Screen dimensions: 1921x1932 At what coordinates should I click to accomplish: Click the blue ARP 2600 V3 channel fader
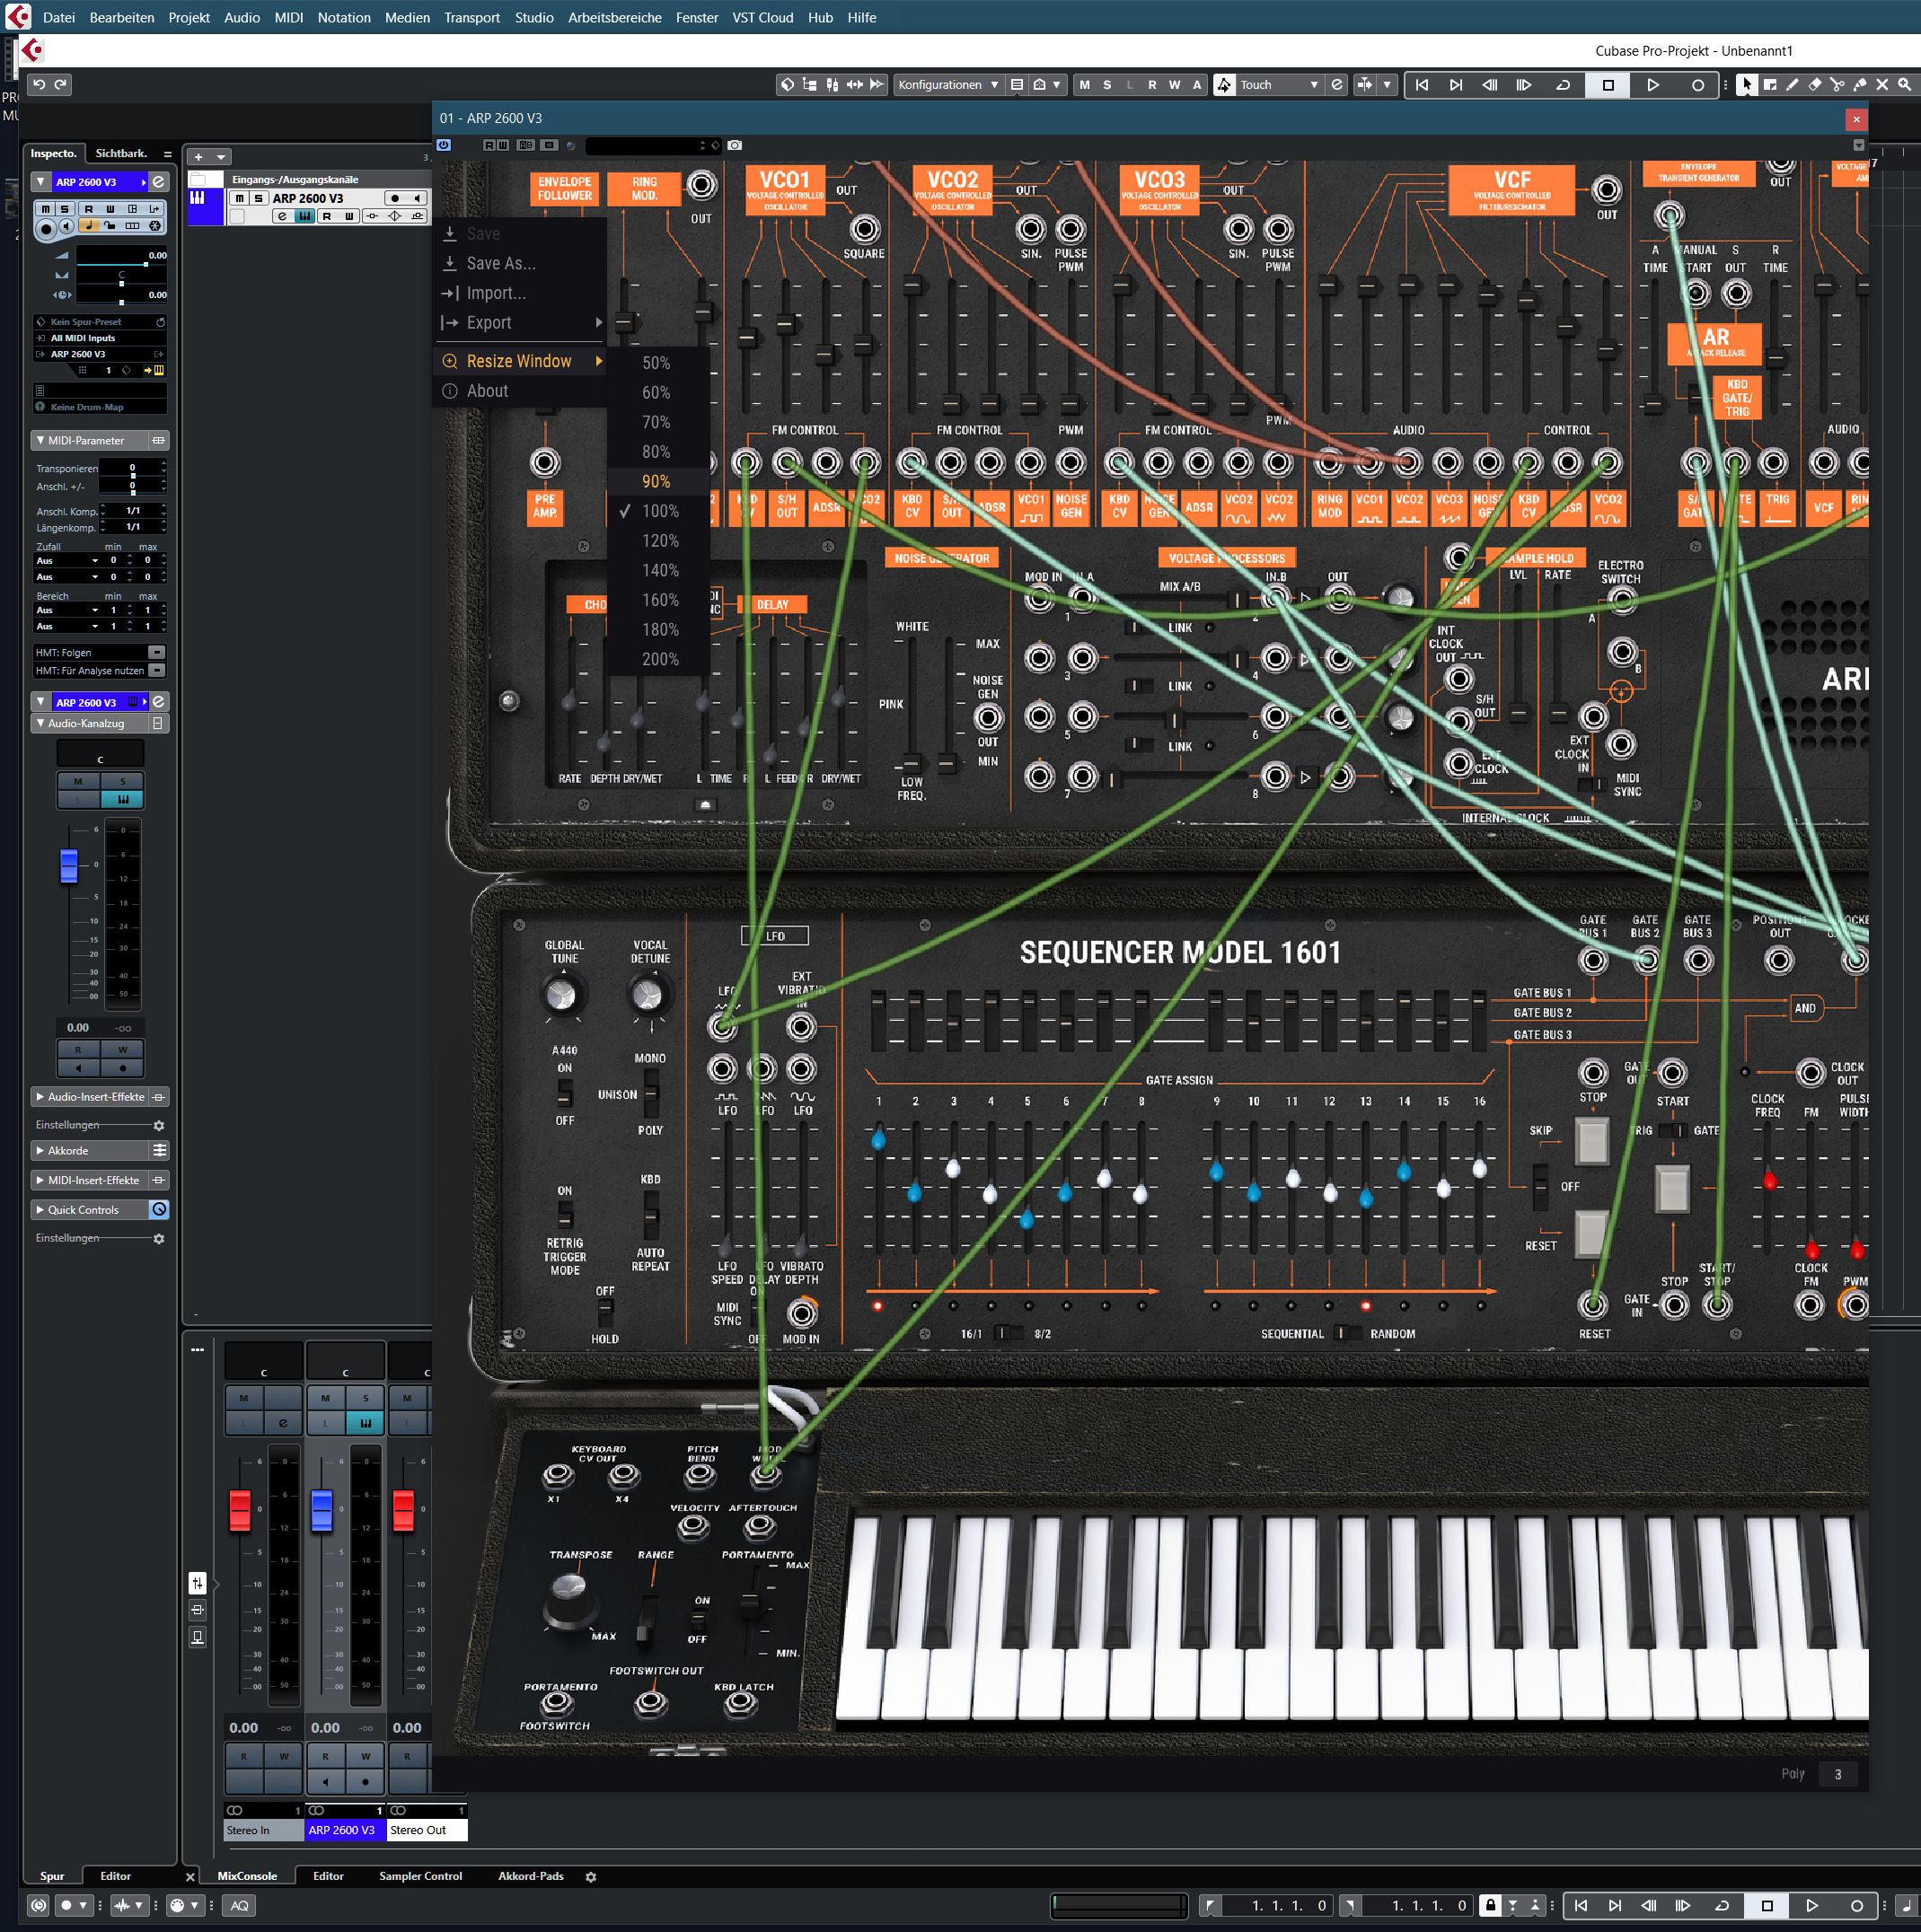322,1509
